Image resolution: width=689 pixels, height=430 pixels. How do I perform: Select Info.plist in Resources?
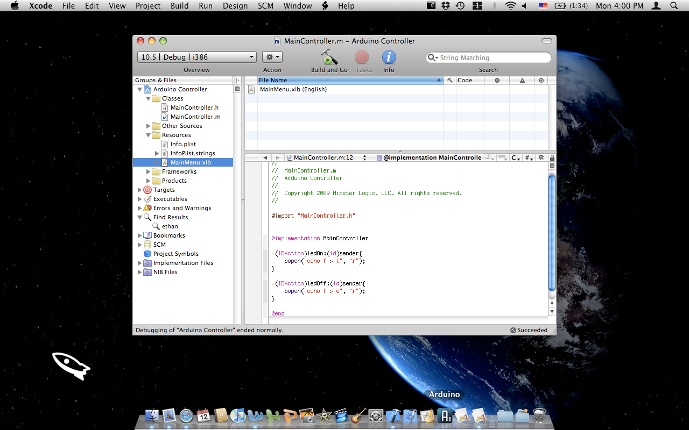coord(183,144)
